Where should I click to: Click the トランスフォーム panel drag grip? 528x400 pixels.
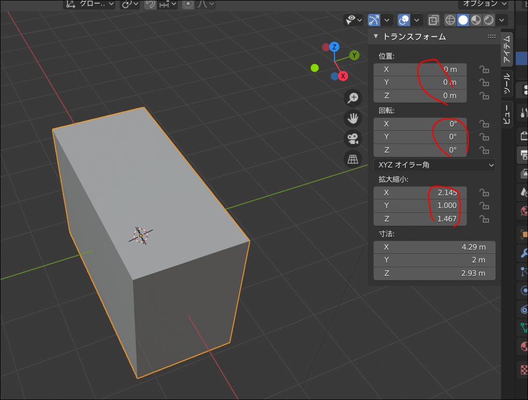[x=491, y=36]
